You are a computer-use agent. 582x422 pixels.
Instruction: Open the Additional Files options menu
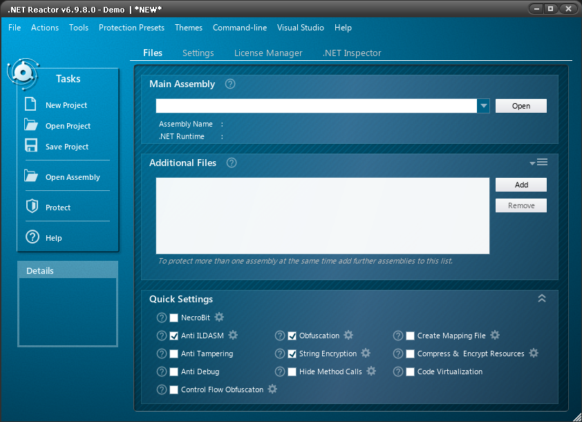(x=538, y=161)
